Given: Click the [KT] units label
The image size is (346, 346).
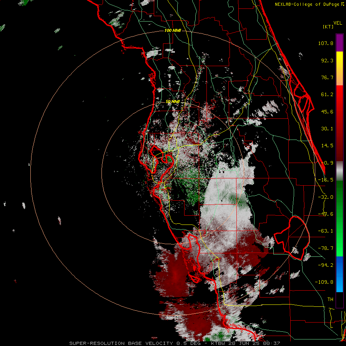Looking at the screenshot, I should [x=328, y=27].
